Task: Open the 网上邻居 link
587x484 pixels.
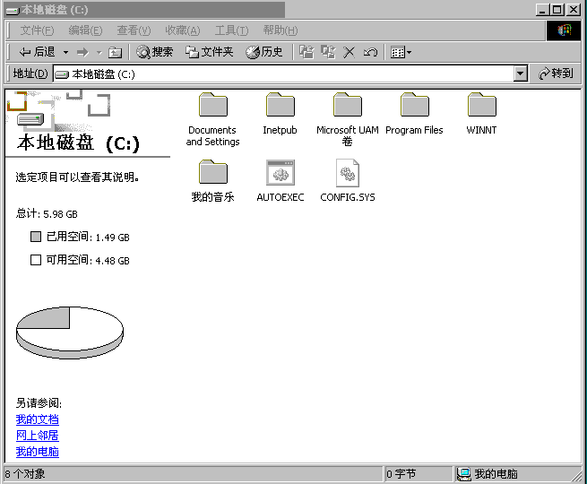Action: tap(38, 436)
